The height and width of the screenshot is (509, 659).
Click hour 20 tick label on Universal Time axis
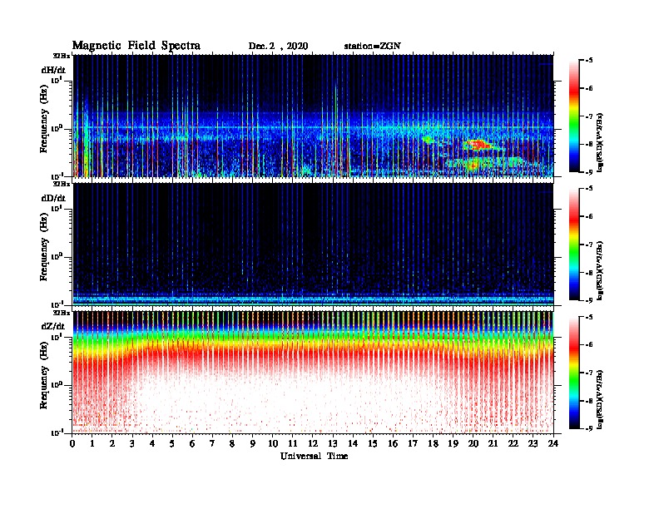[x=473, y=443]
